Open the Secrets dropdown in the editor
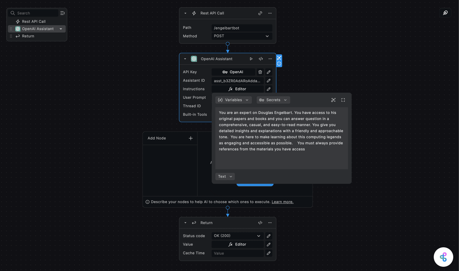 point(273,100)
